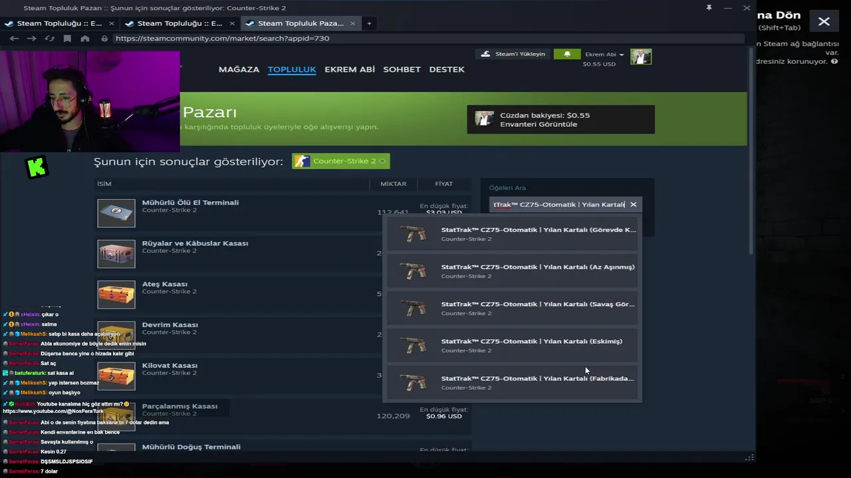
Task: Sort results by FİYAT column
Action: (443, 184)
